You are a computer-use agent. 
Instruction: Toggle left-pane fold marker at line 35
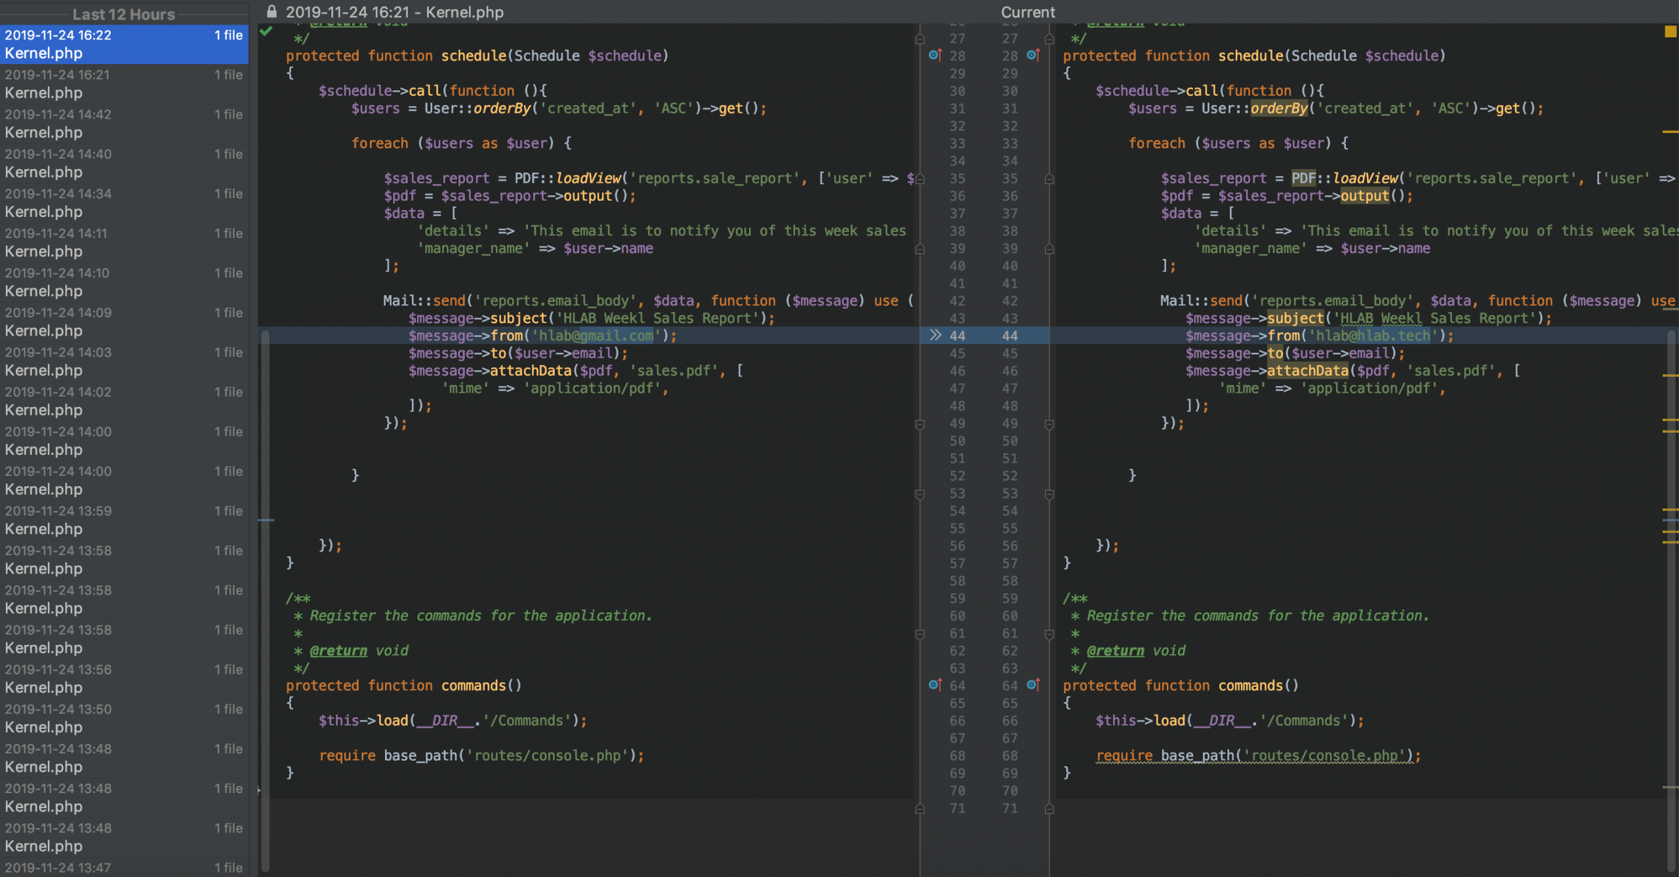[920, 179]
